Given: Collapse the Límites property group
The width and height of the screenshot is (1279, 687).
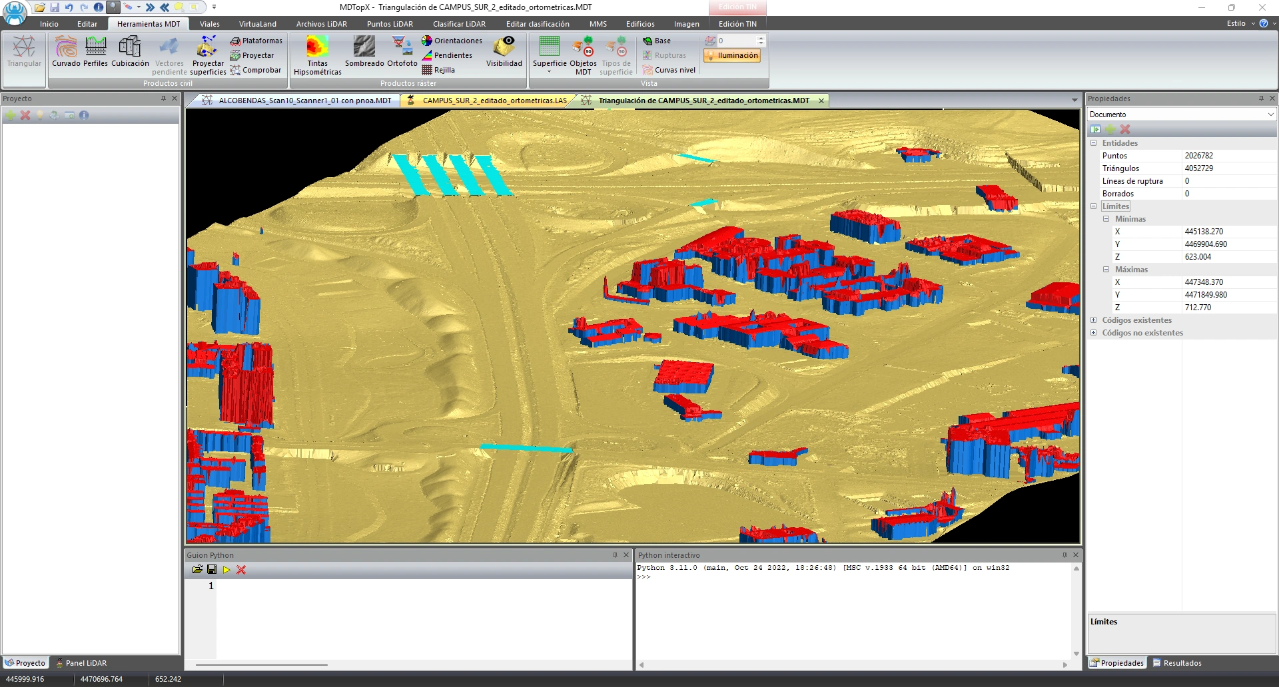Looking at the screenshot, I should pyautogui.click(x=1093, y=206).
